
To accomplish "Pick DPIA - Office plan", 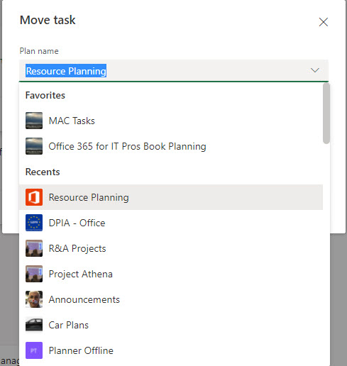I will tap(171, 223).
